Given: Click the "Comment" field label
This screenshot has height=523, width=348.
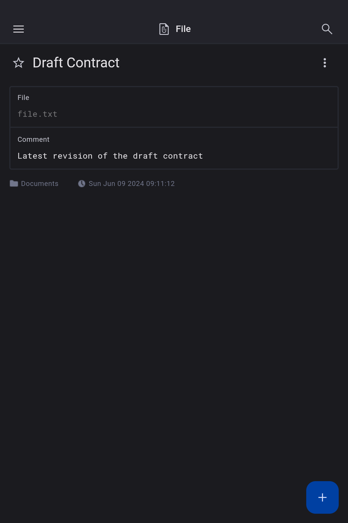Looking at the screenshot, I should [x=34, y=139].
